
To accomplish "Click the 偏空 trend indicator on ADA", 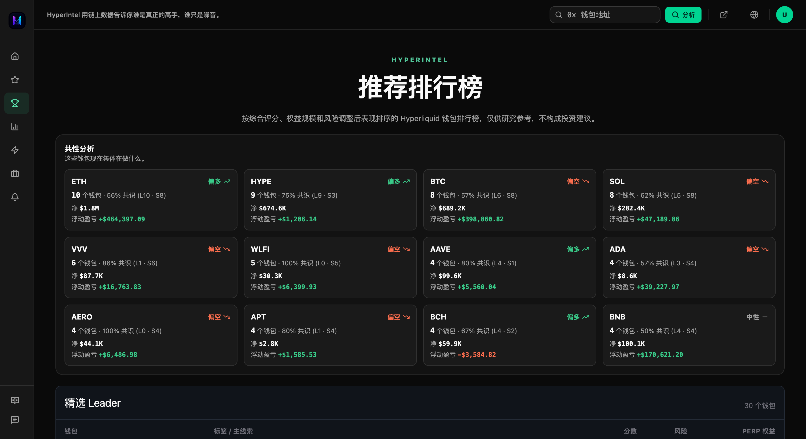I will pos(757,249).
